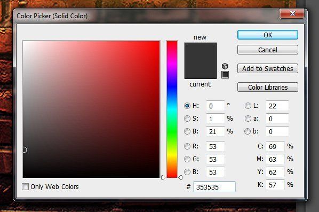Click the K black percent field
Image resolution: width=319 pixels, height=212 pixels.
[275, 185]
